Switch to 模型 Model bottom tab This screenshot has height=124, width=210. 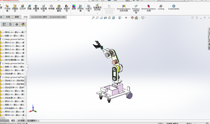click(13, 121)
